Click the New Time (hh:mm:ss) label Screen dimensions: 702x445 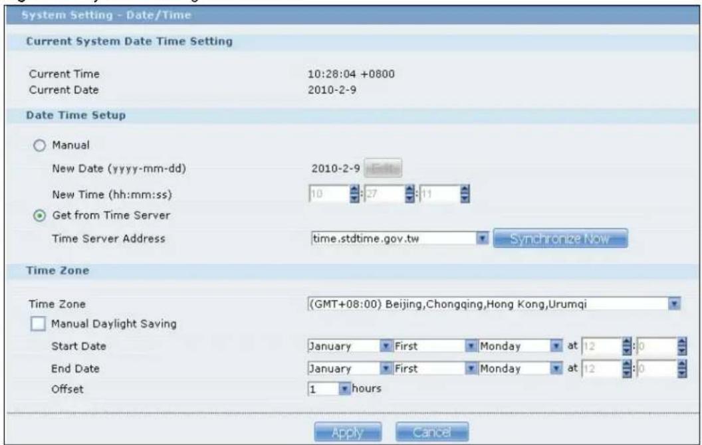[112, 195]
